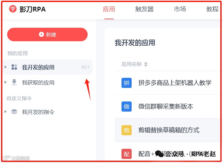This screenshot has width=223, height=163.
Task: Click the download icon beside 我获取的应用
Action: click(x=14, y=82)
